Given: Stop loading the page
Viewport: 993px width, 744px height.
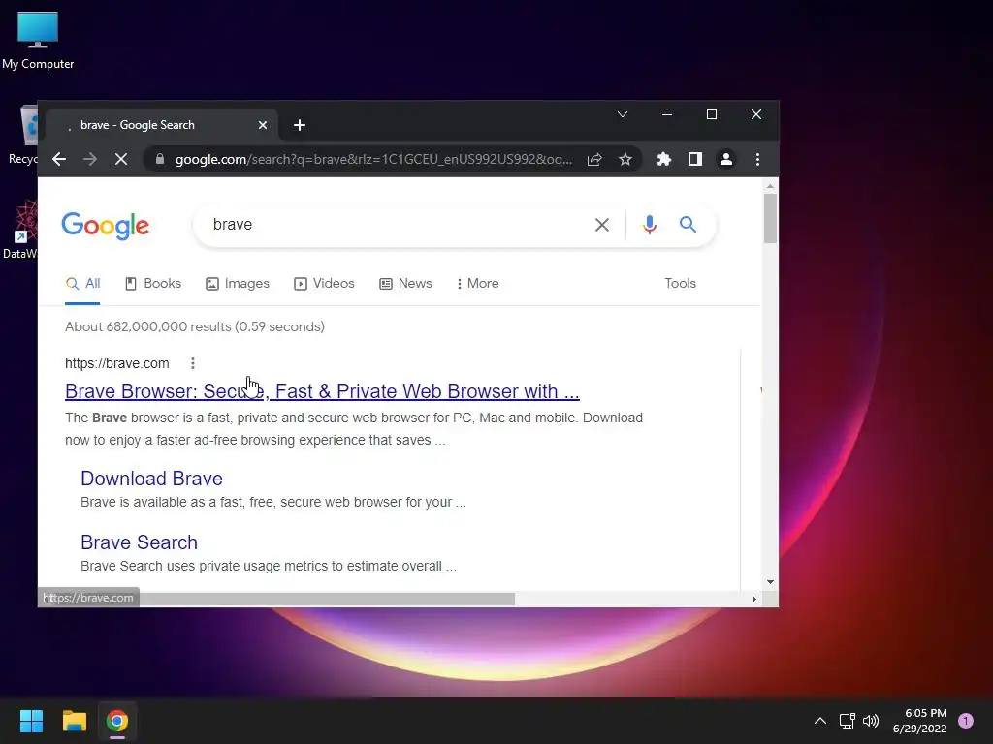Looking at the screenshot, I should click(x=121, y=159).
